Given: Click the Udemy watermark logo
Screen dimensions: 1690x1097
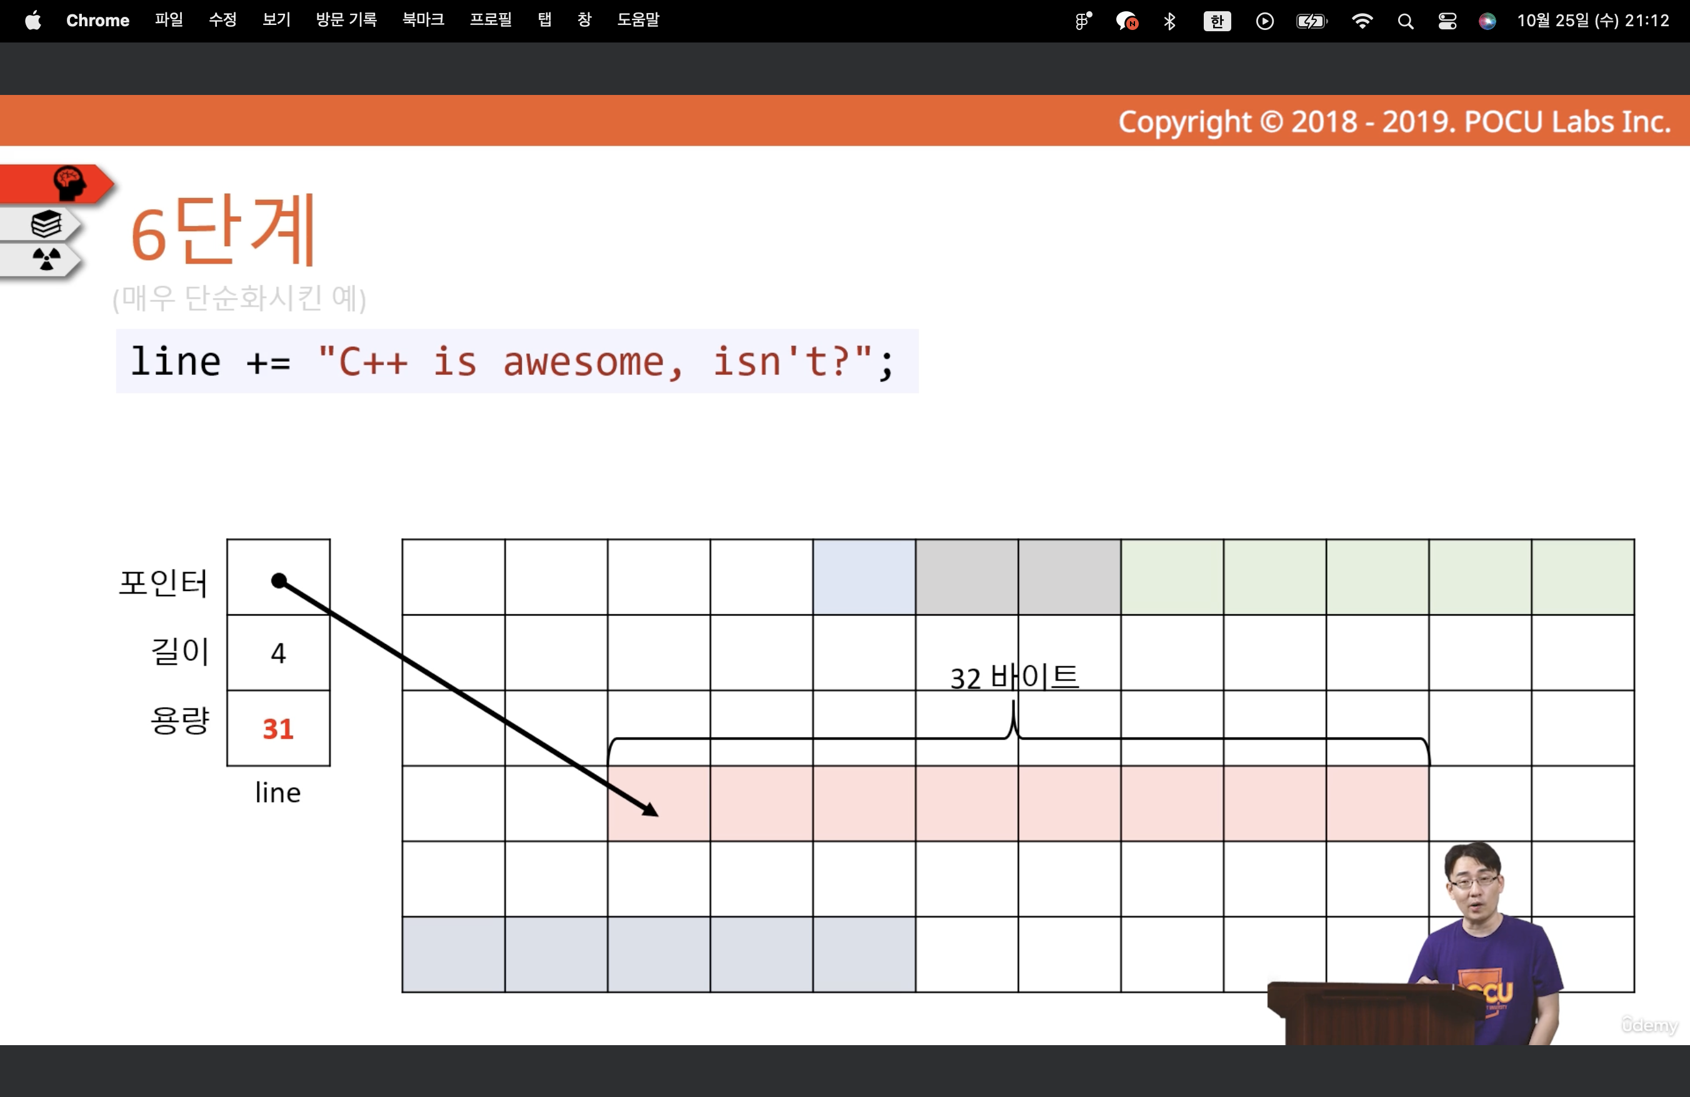Looking at the screenshot, I should [x=1649, y=1025].
